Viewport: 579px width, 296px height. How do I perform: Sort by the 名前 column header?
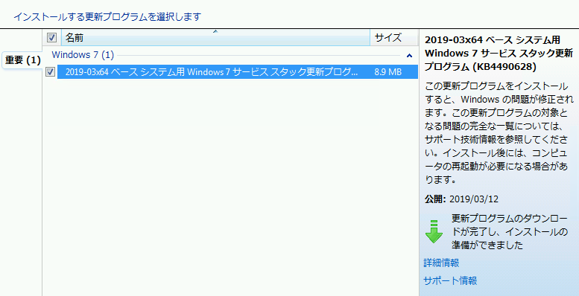(215, 38)
